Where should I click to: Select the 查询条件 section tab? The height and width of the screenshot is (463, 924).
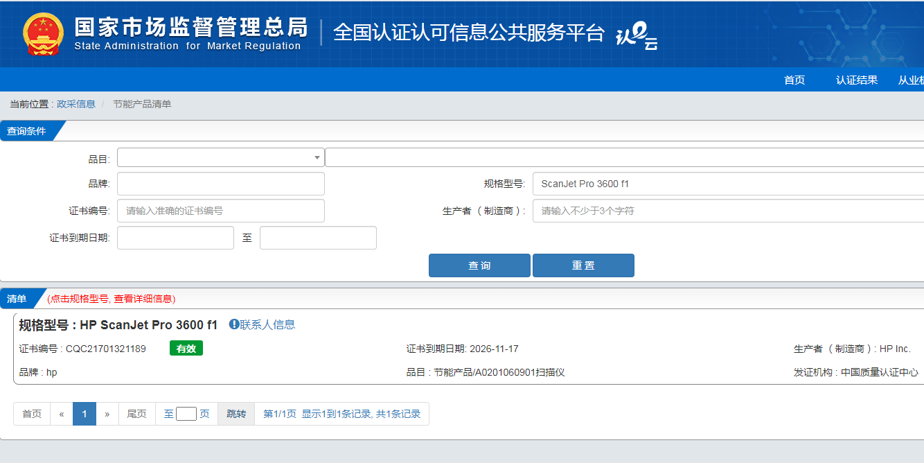pyautogui.click(x=28, y=131)
